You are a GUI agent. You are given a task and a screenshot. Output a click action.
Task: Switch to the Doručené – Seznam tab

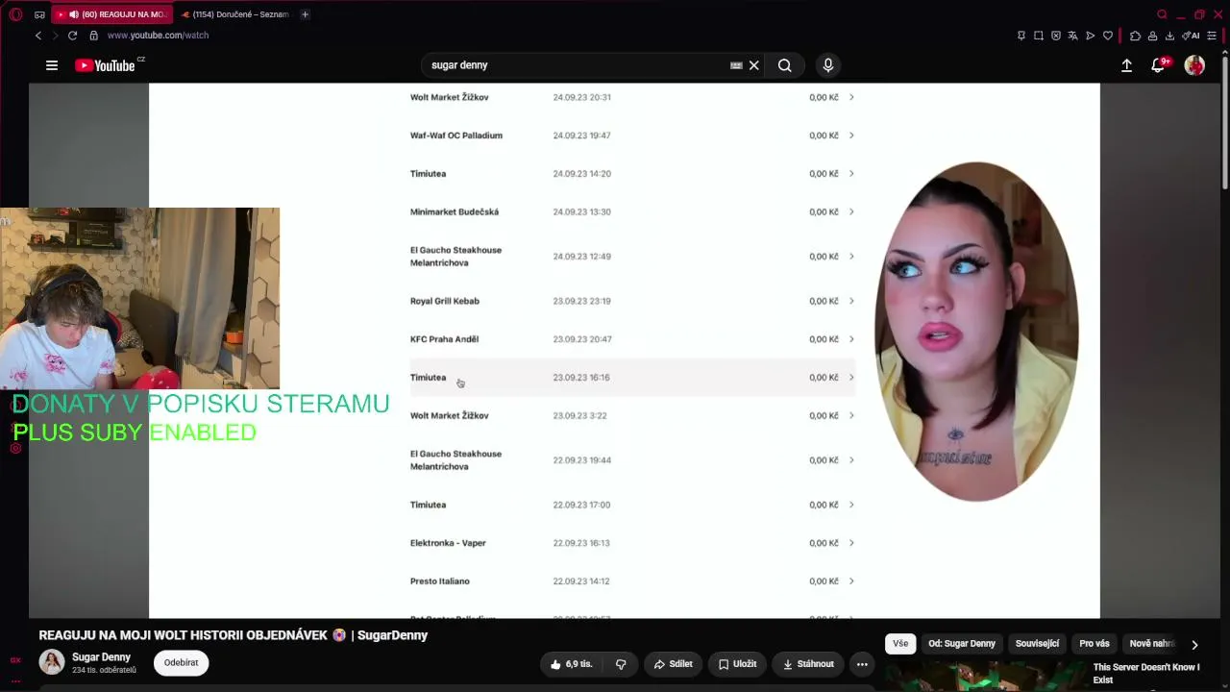235,14
